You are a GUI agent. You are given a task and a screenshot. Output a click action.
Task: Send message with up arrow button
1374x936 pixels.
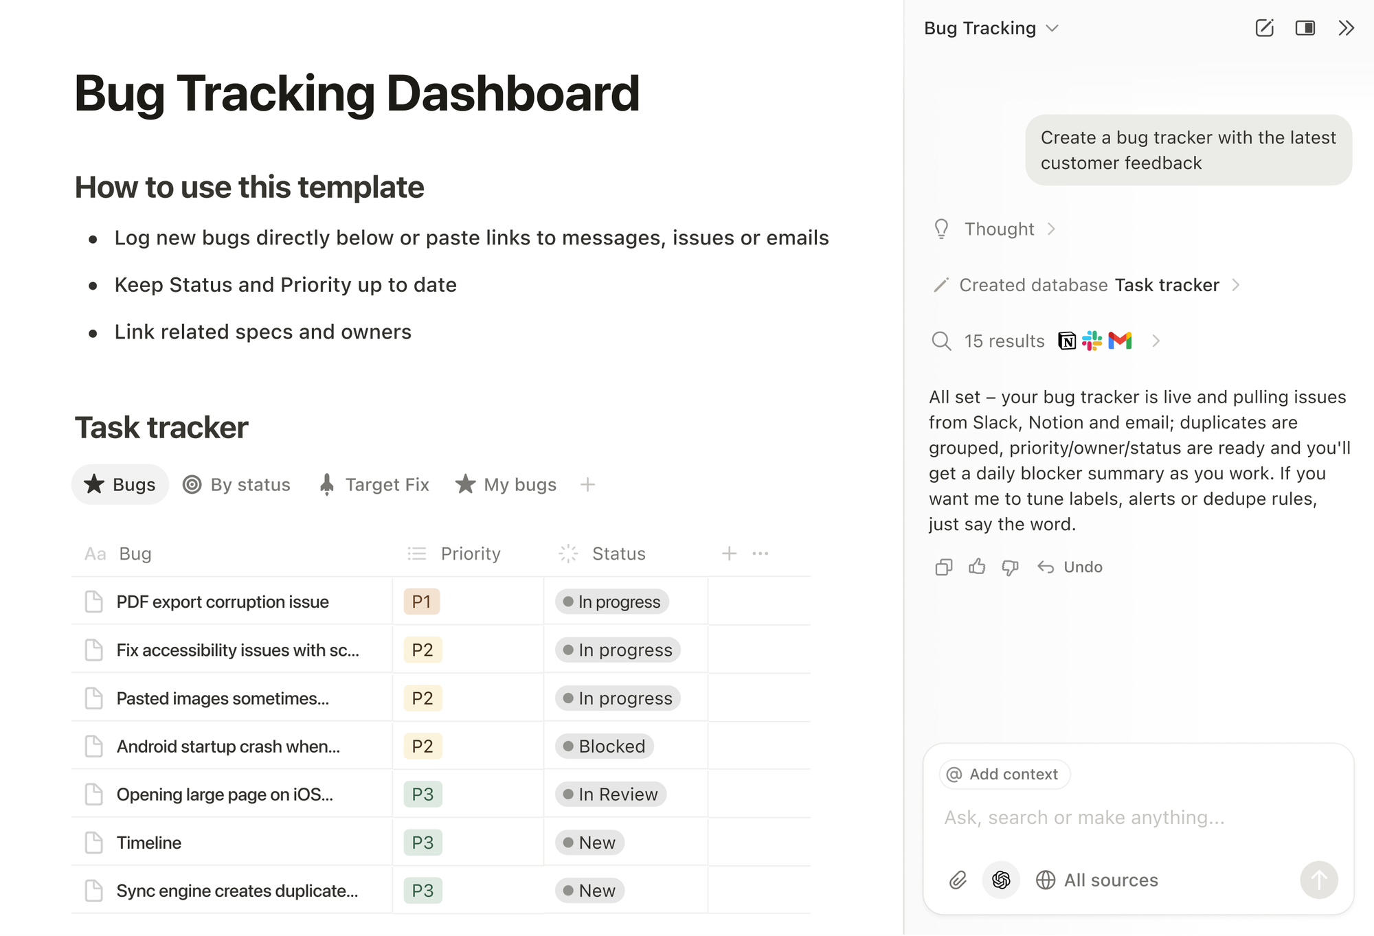click(1318, 880)
